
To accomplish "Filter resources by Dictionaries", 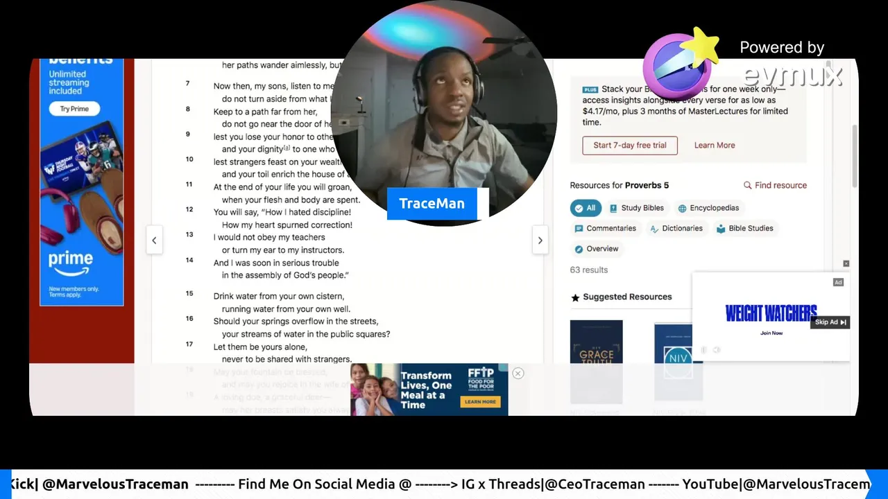I will (676, 229).
